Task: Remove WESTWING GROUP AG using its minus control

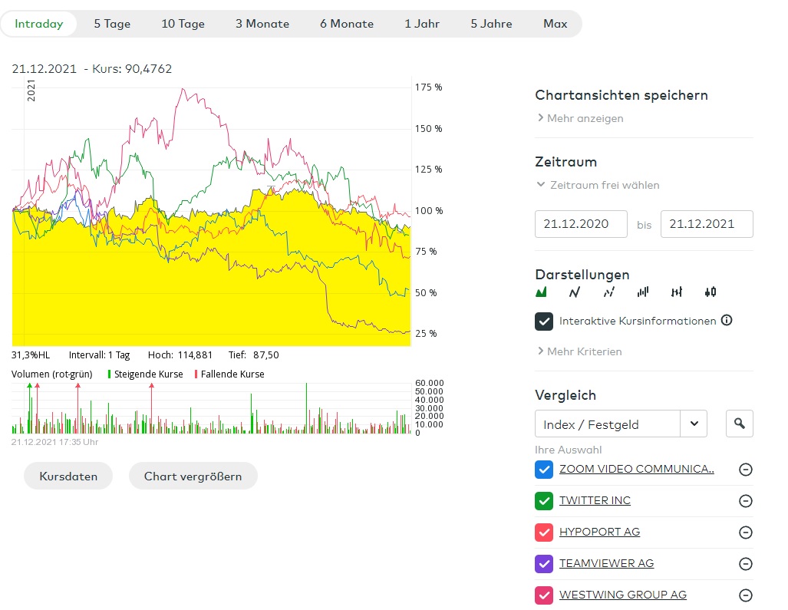Action: tap(745, 595)
